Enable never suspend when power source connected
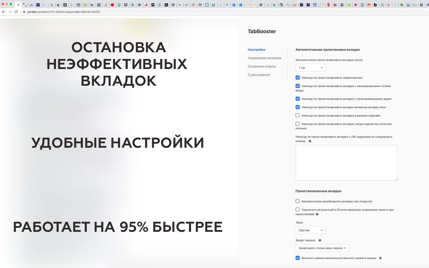The width and height of the screenshot is (429, 268). 298,124
